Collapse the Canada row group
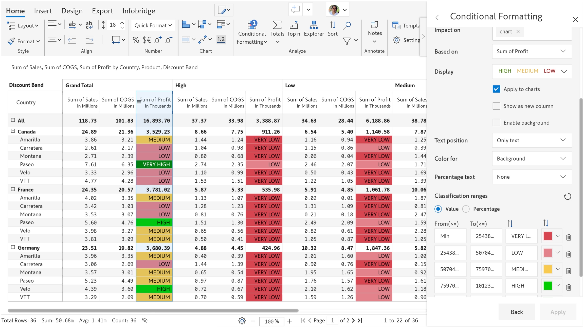Viewport: 584px width, 328px height. (13, 131)
